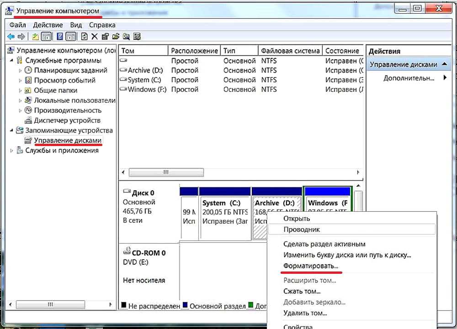
Task: Click the Состояние column header
Action: [342, 51]
